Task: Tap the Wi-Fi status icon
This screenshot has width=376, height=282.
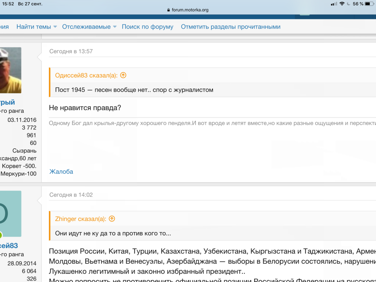Action: point(342,4)
